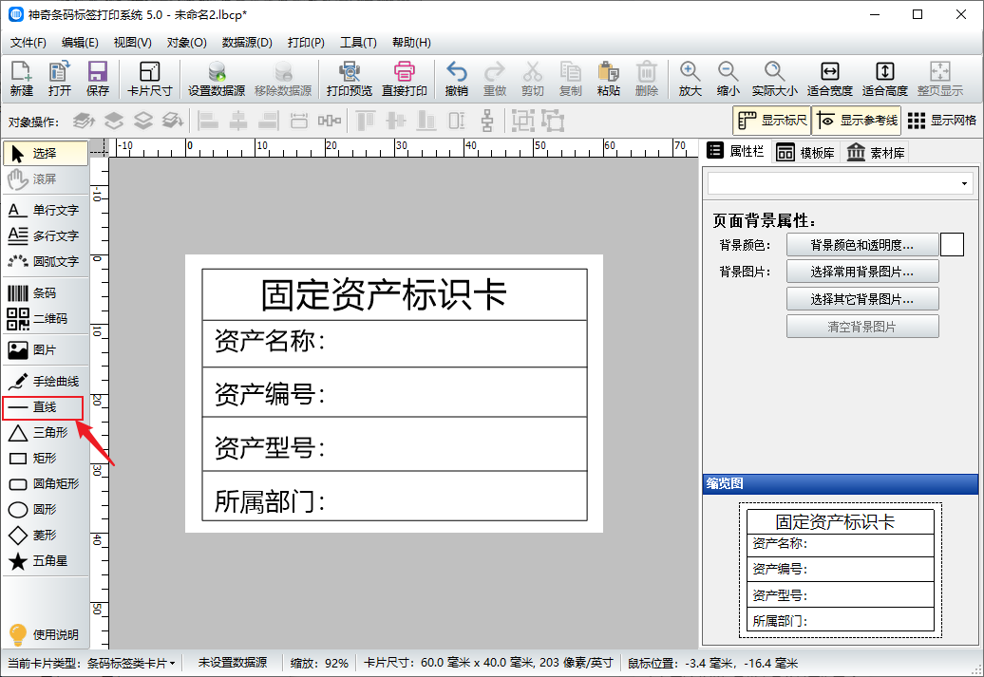Open the 数据源(D) menu

(247, 43)
